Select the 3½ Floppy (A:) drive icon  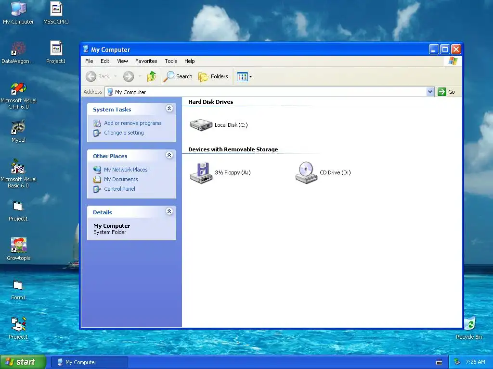[x=201, y=172]
